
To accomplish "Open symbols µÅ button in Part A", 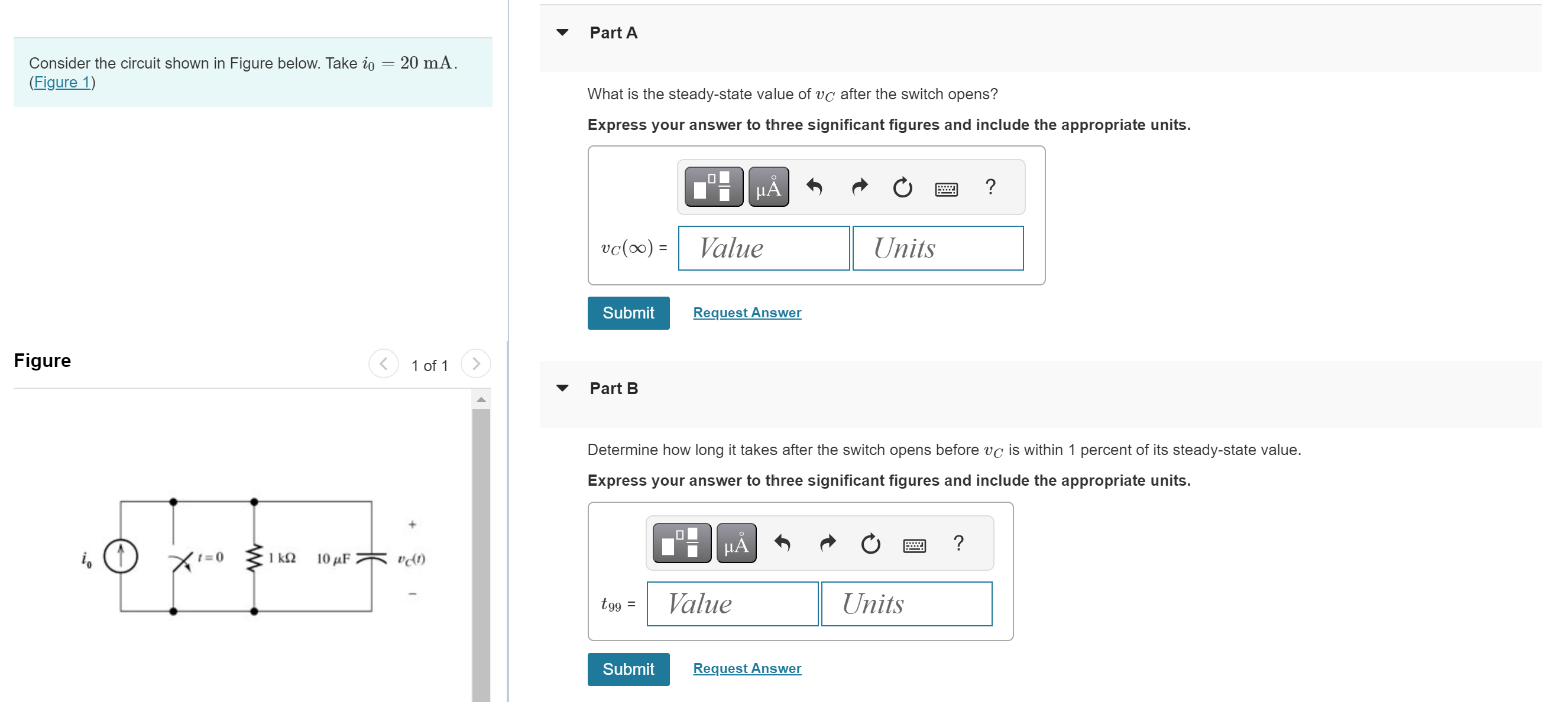I will click(x=769, y=187).
